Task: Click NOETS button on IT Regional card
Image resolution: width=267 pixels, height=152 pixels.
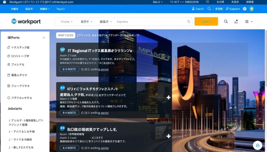Action: [x=69, y=69]
